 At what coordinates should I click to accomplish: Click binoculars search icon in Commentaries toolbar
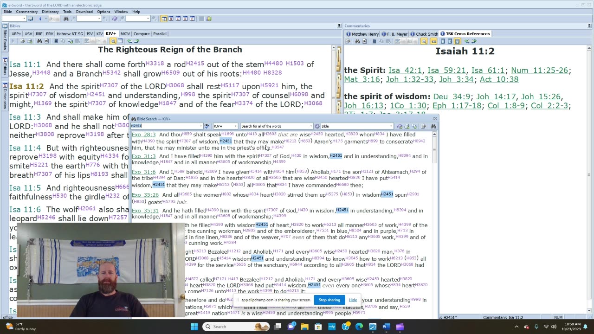[x=357, y=41]
